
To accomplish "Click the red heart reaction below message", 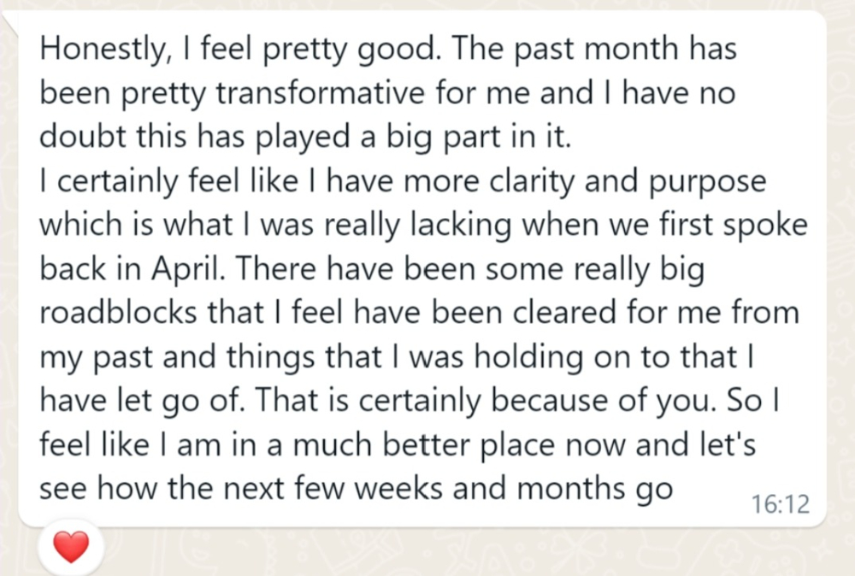I will [x=71, y=547].
